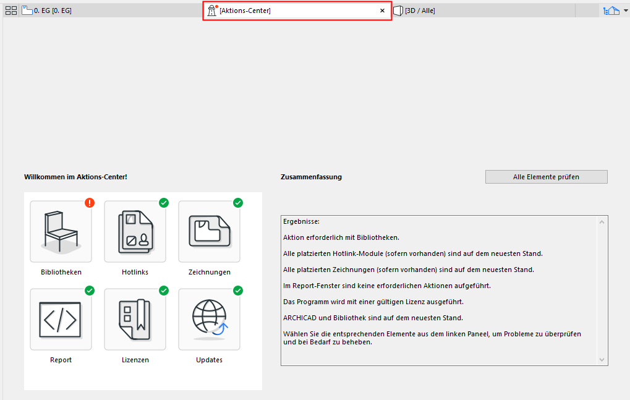The height and width of the screenshot is (400, 630).
Task: Click the Hotlink-Module status line
Action: [x=412, y=253]
